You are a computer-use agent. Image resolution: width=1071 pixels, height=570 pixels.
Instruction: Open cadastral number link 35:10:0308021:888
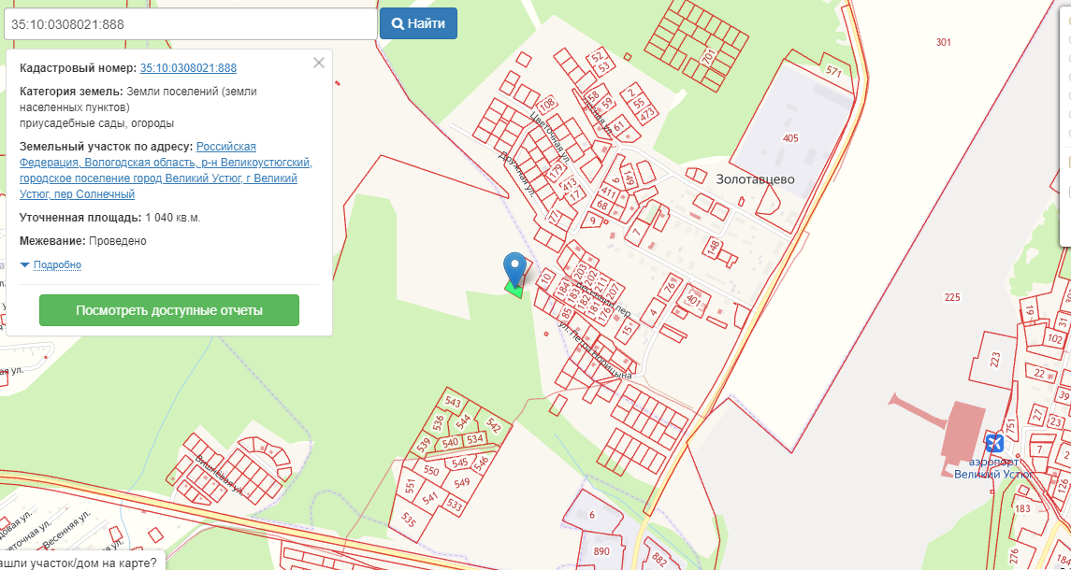click(189, 67)
